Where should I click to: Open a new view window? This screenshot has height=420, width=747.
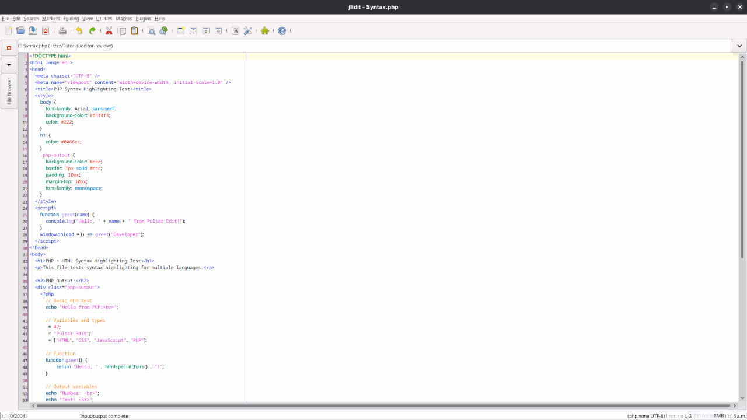tap(181, 31)
